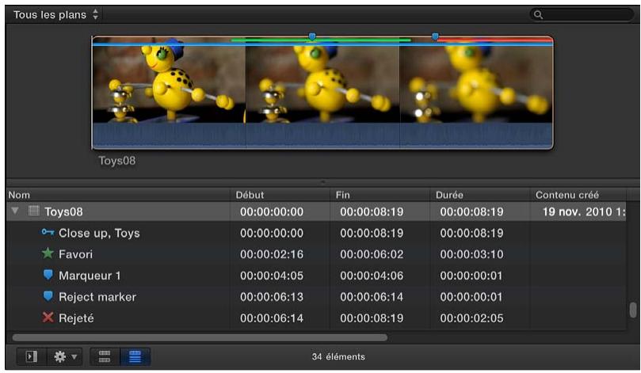
Task: Click the first filmstrip frame of Toys08
Action: click(170, 84)
